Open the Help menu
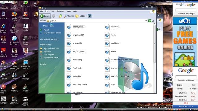 [75, 11]
